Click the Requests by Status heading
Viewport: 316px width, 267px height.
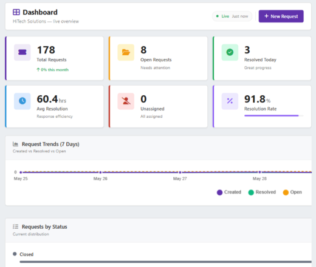pos(44,227)
